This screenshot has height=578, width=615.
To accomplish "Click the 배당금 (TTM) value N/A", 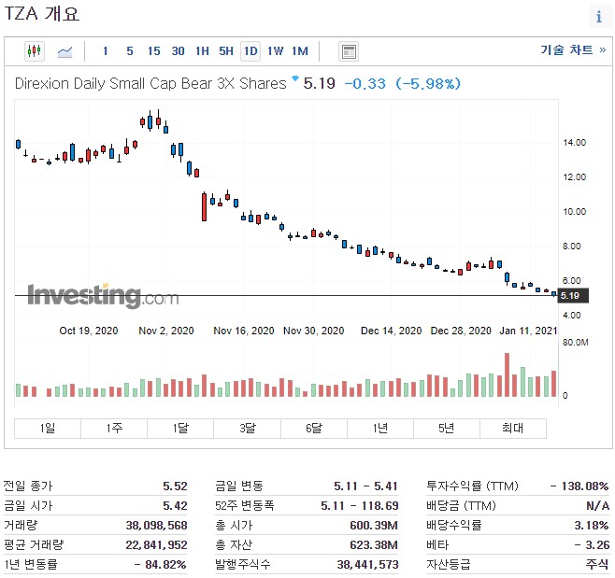I will pos(598,505).
